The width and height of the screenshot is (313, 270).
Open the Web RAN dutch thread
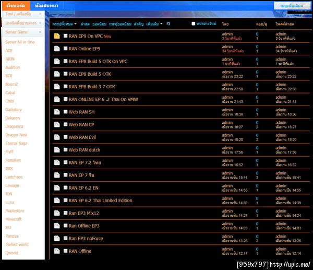pos(85,150)
